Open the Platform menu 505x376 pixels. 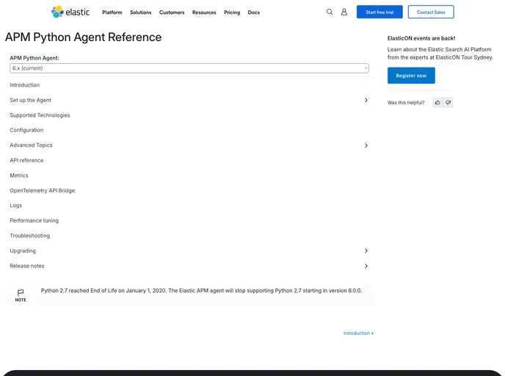point(112,12)
